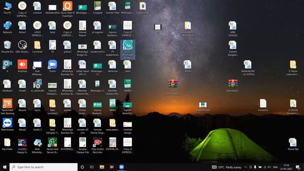Open the 2) Online Shoppers folder
This screenshot has width=304, height=171.
coord(293,106)
